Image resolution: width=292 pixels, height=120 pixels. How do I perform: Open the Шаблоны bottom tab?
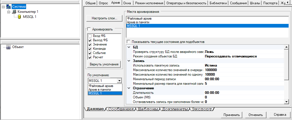147,109
